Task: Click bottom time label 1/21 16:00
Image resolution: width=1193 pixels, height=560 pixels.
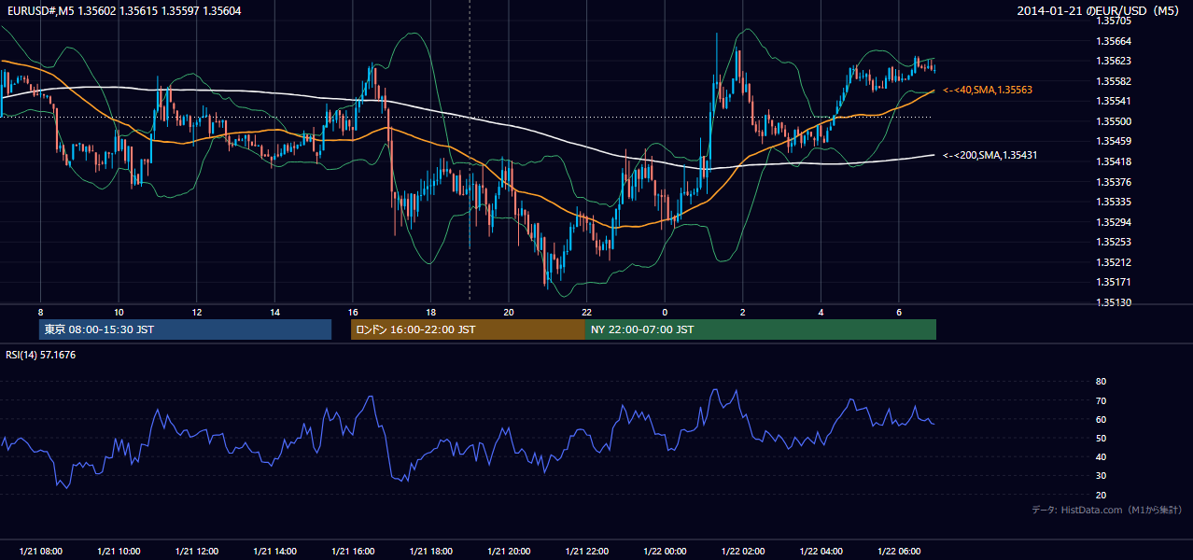Action: pyautogui.click(x=353, y=552)
